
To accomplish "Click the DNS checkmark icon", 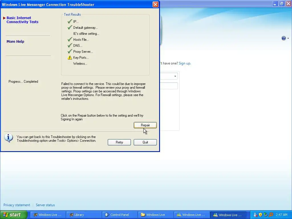I will click(70, 45).
